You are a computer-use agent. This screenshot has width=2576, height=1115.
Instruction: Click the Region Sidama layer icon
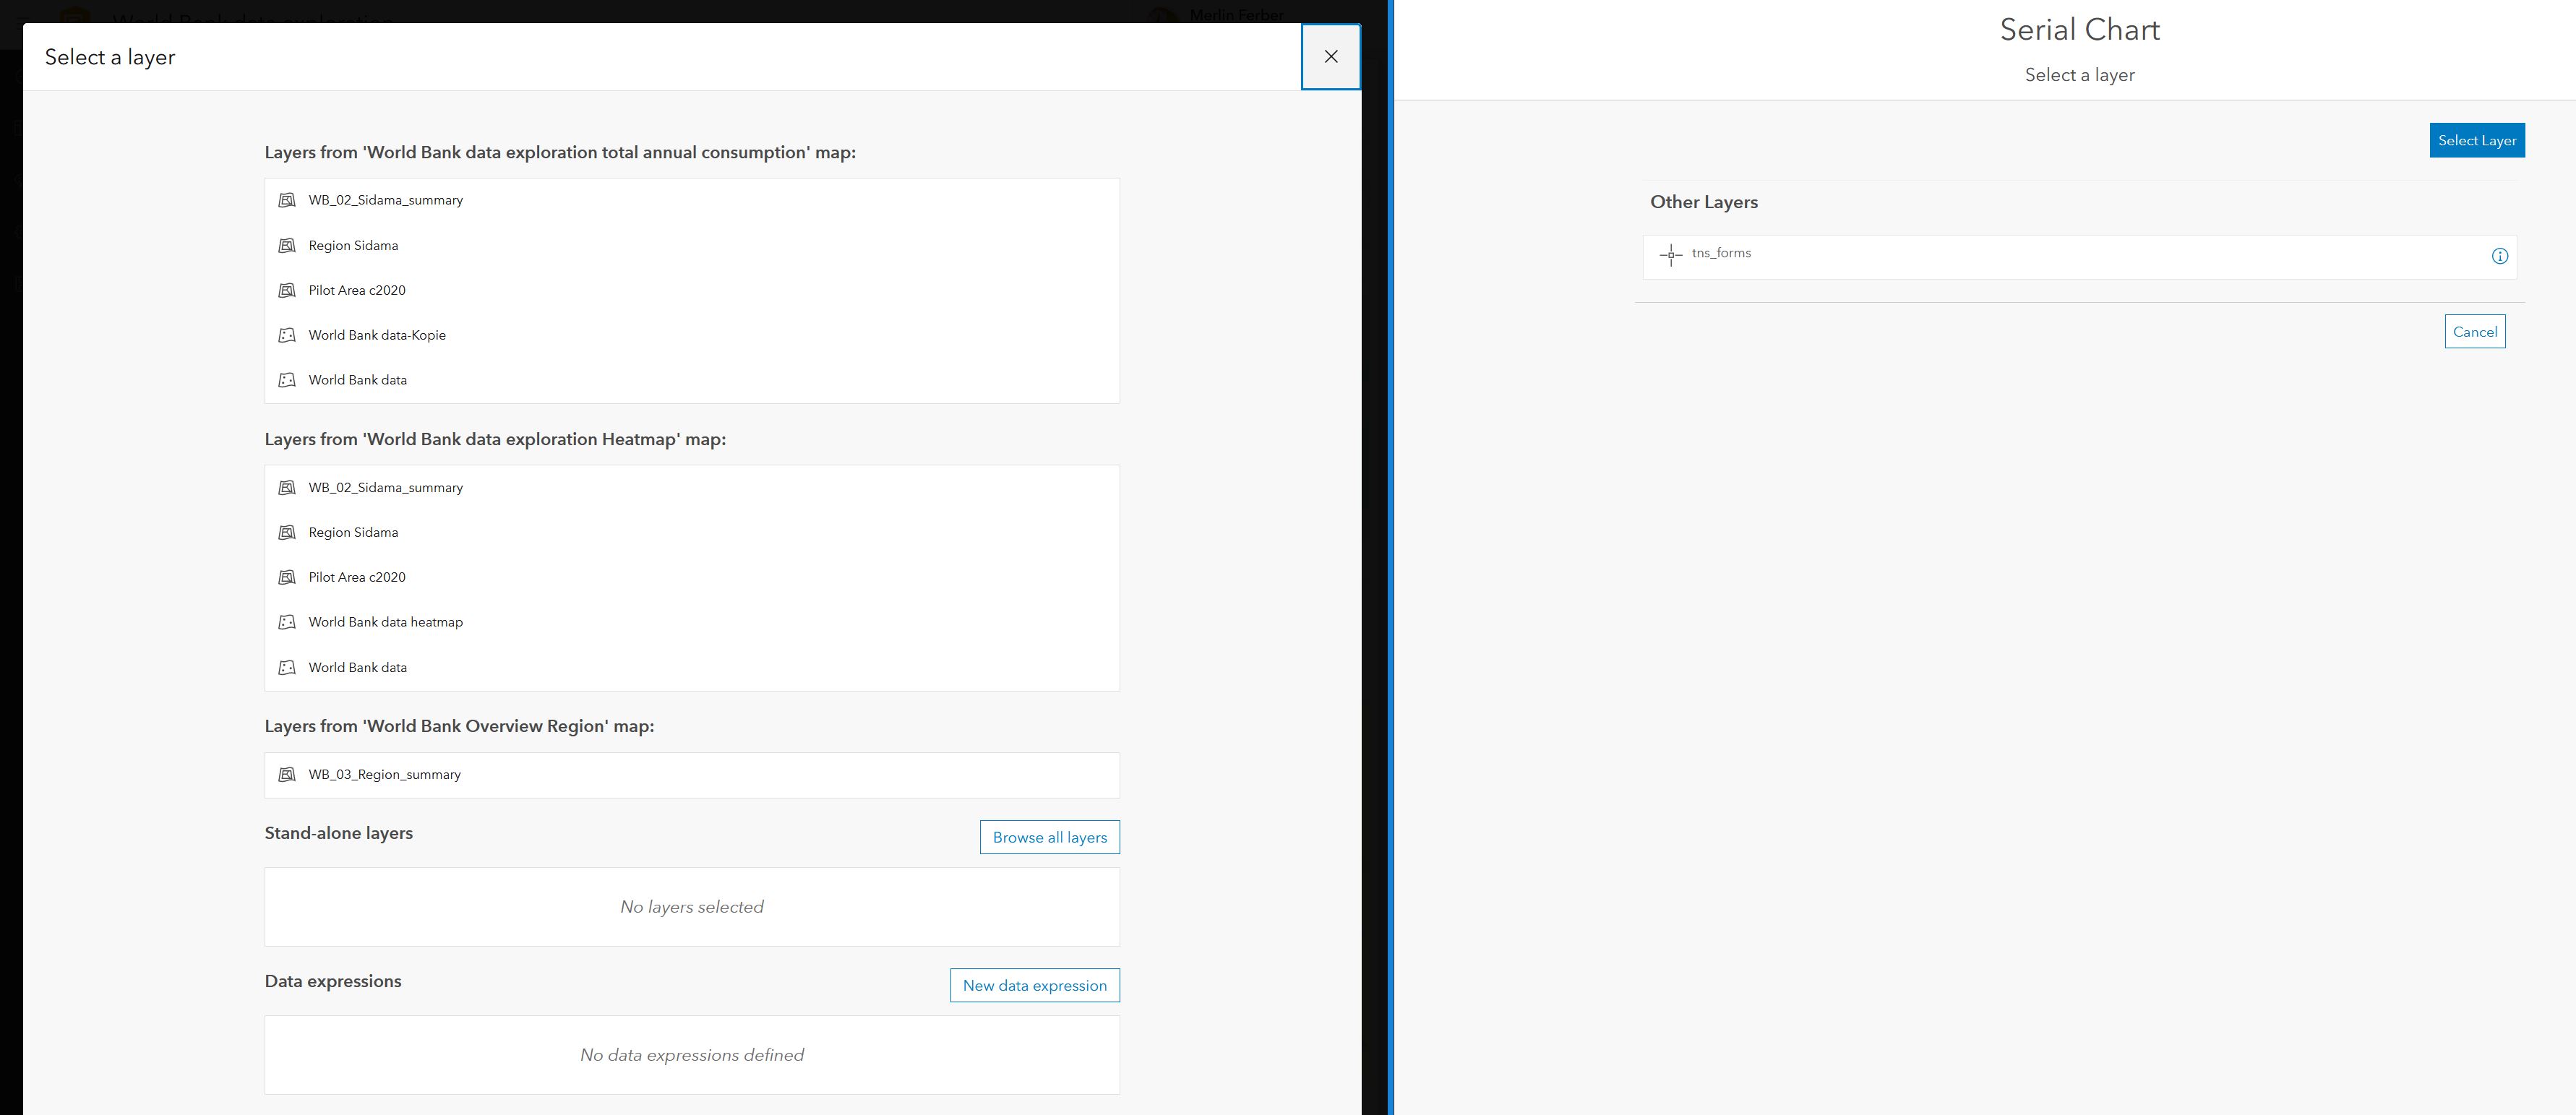pyautogui.click(x=288, y=245)
